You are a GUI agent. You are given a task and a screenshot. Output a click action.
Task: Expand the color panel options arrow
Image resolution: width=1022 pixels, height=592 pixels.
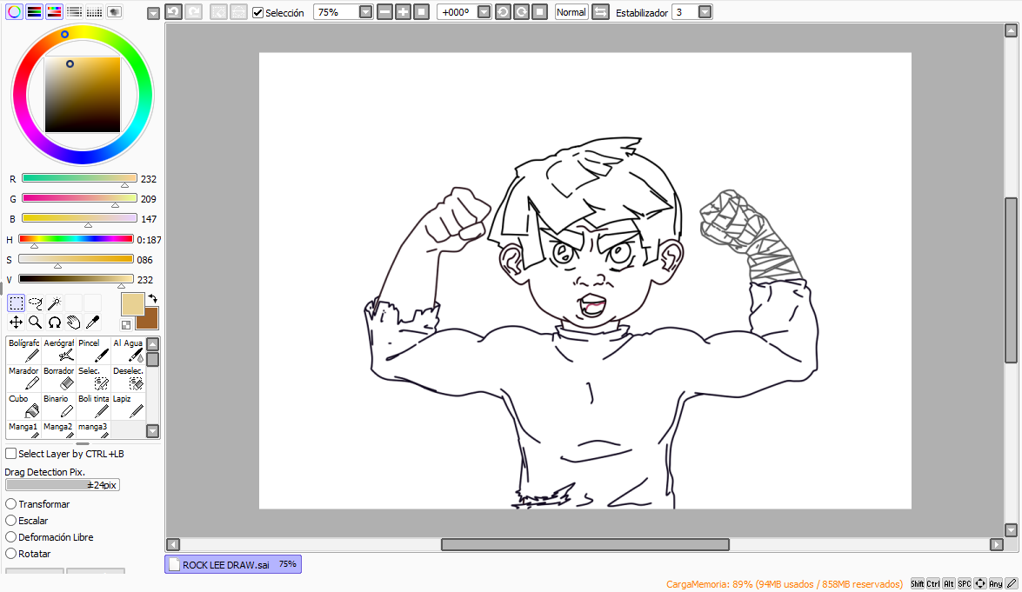point(153,14)
